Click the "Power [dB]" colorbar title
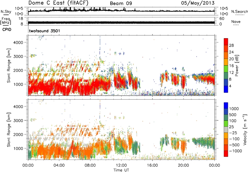 coord(237,66)
